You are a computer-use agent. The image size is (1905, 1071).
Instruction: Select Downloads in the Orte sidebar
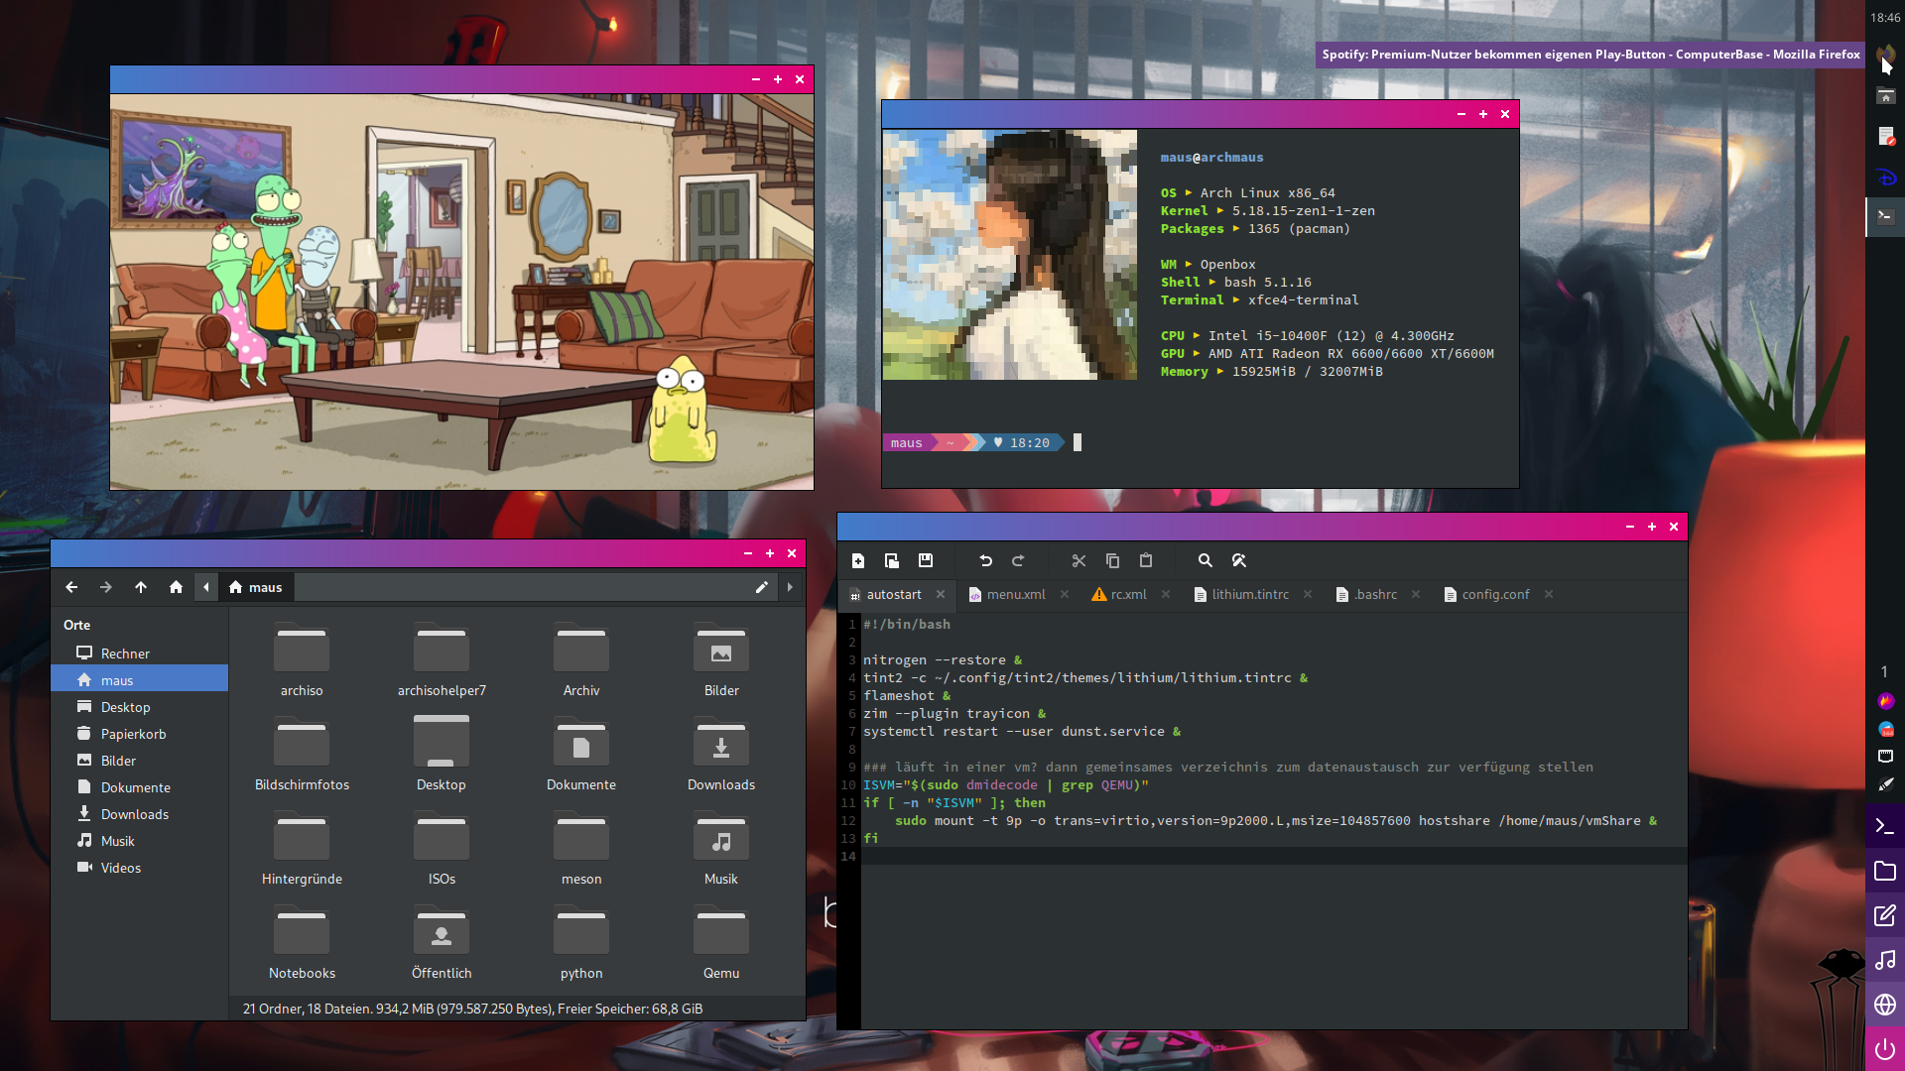pyautogui.click(x=135, y=814)
